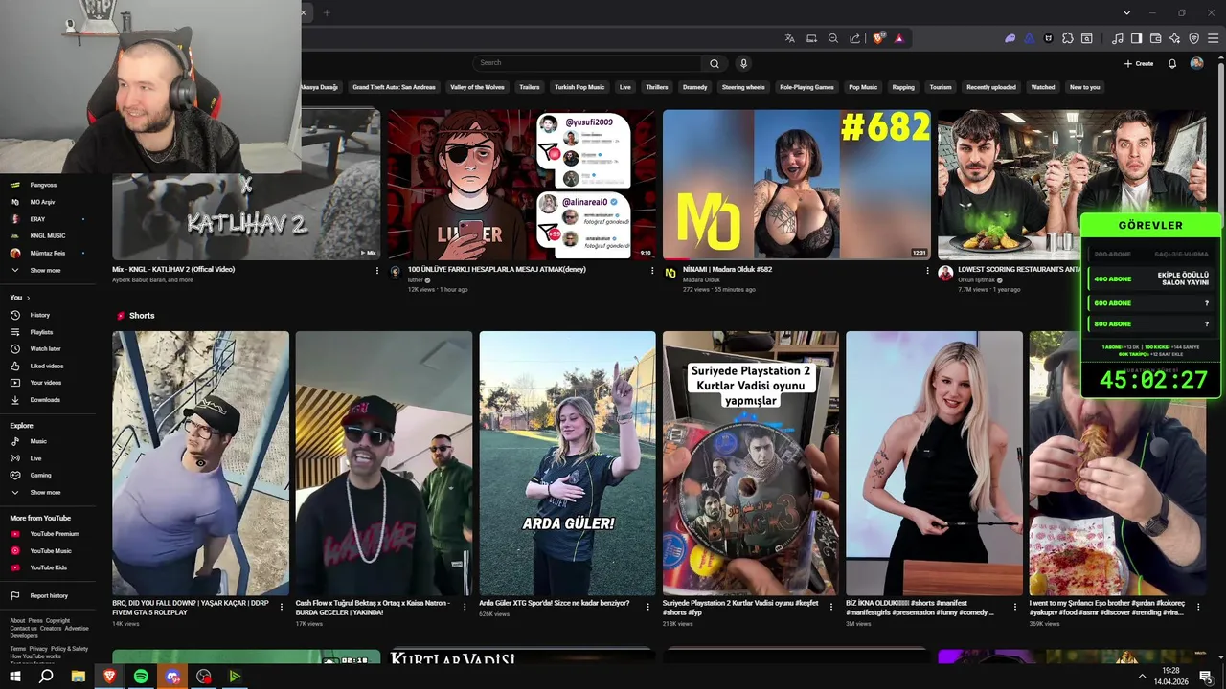This screenshot has height=689, width=1226.
Task: Open Downloads in the YouTube sidebar
Action: [x=45, y=400]
